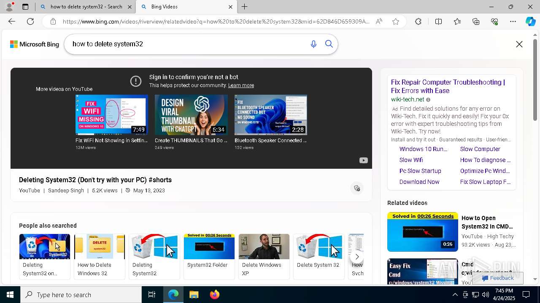
Task: Open Design Viral Thumbnail ChatGPT video
Action: pyautogui.click(x=191, y=115)
